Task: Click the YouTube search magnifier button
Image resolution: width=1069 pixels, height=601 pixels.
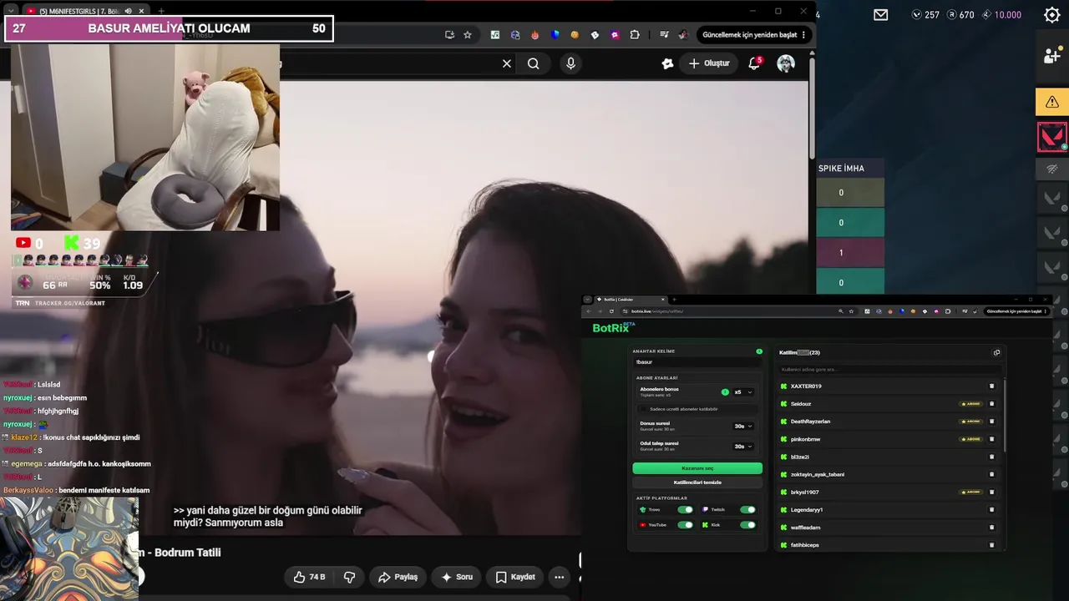Action: tap(534, 63)
